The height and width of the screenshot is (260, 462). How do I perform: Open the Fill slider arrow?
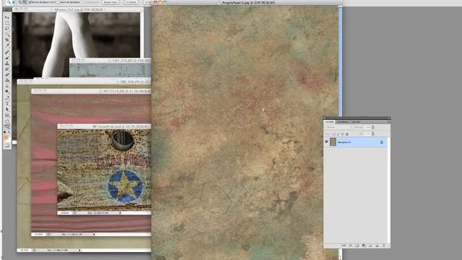tap(373, 134)
